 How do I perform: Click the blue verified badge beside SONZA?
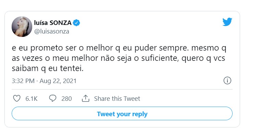(76, 23)
